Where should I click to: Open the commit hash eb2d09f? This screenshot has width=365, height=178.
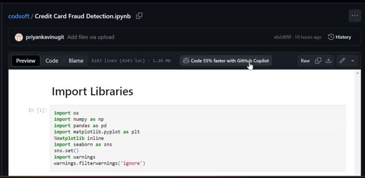pos(282,37)
